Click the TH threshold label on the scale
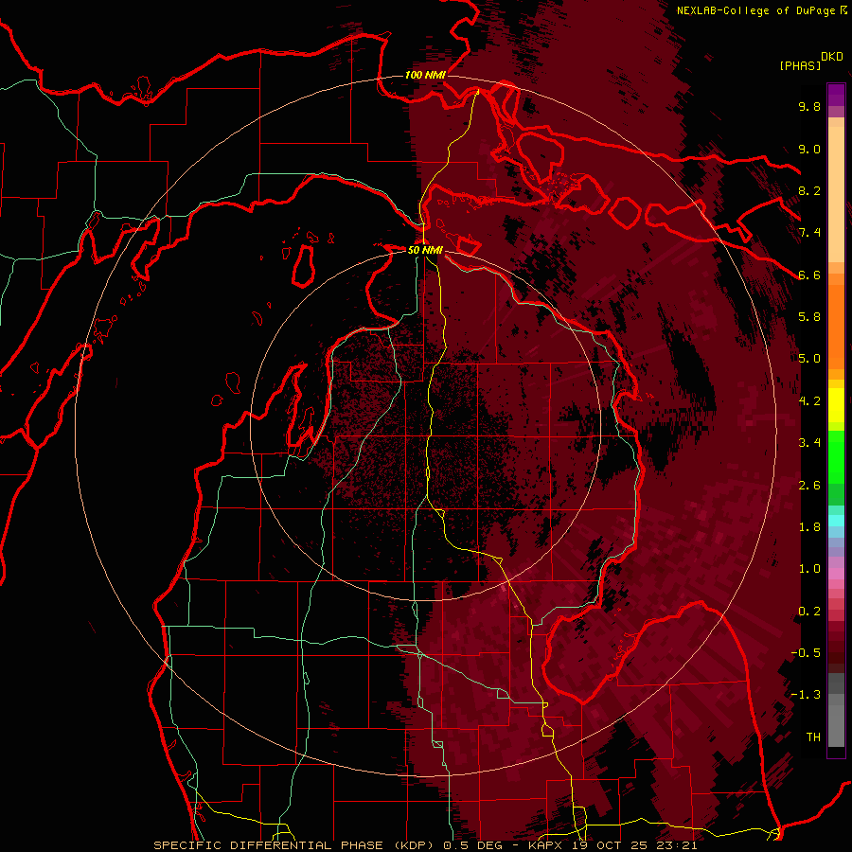Image resolution: width=852 pixels, height=852 pixels. pyautogui.click(x=813, y=737)
